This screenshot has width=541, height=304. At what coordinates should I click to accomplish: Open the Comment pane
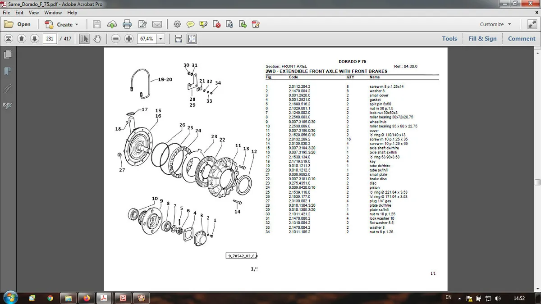pos(522,39)
